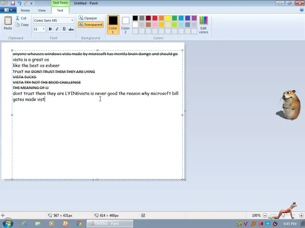Click the Paste clipboard button
This screenshot has width=305, height=228.
click(x=8, y=23)
